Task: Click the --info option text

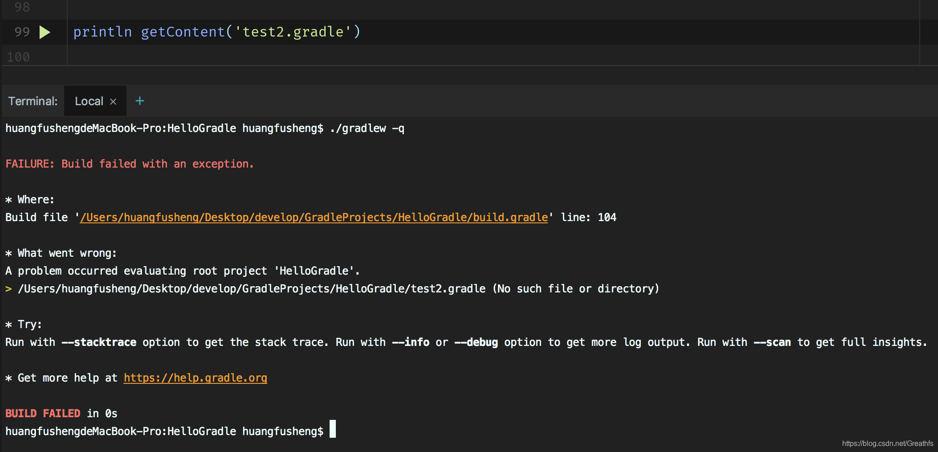Action: (x=411, y=342)
